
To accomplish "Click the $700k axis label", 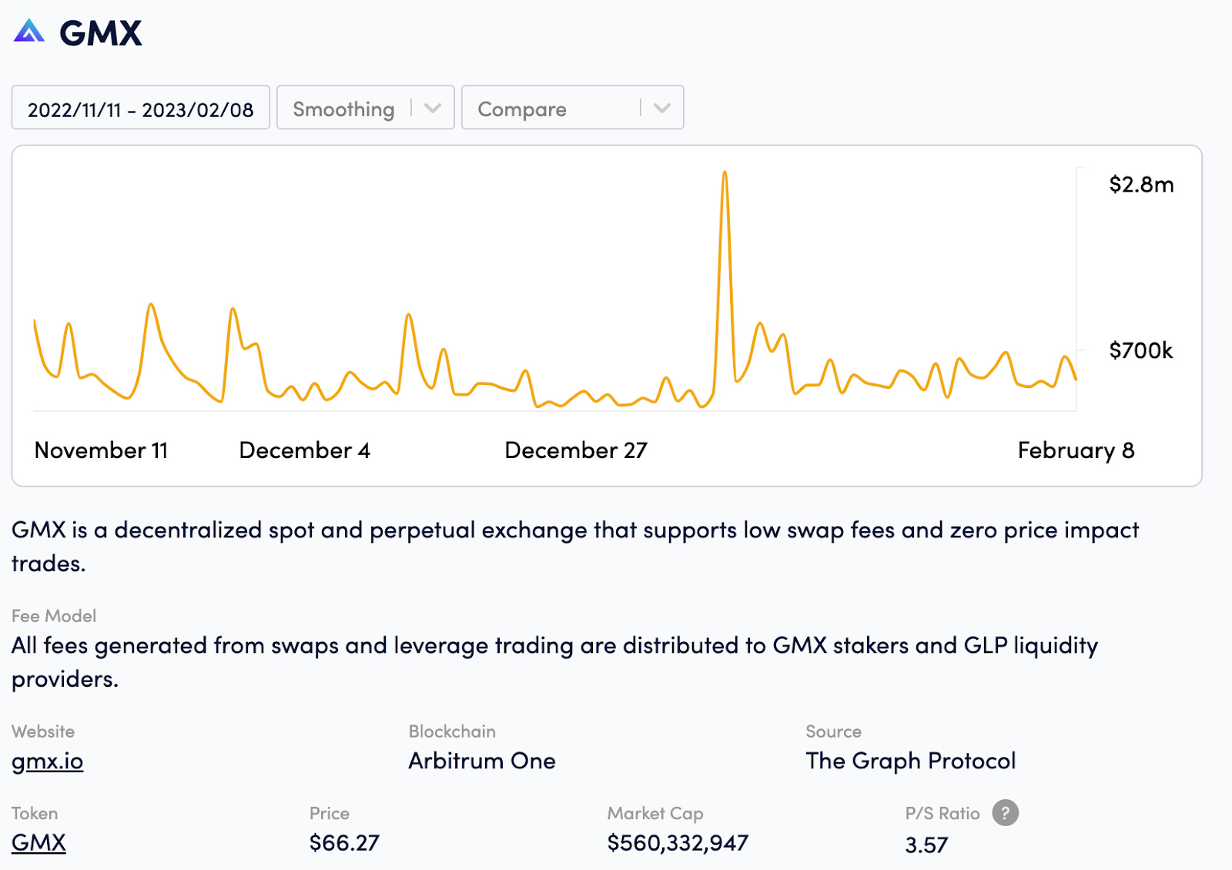I will (x=1140, y=350).
